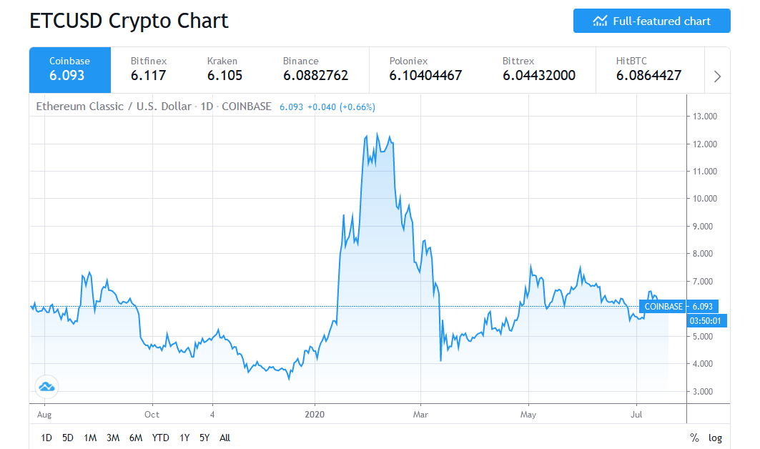The width and height of the screenshot is (760, 449).
Task: Set chart range to YTD
Action: (x=160, y=438)
